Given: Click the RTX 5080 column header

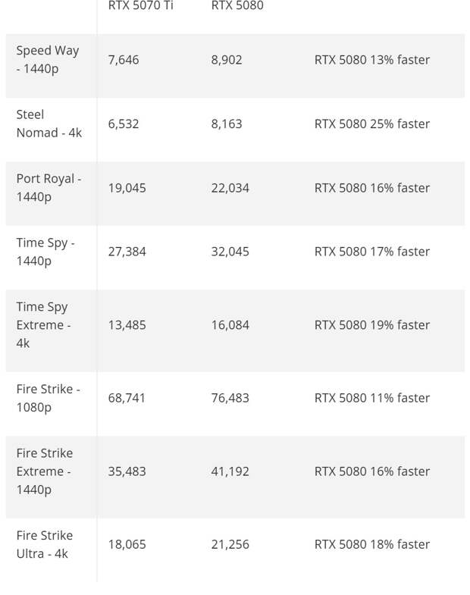Looking at the screenshot, I should [x=237, y=5].
